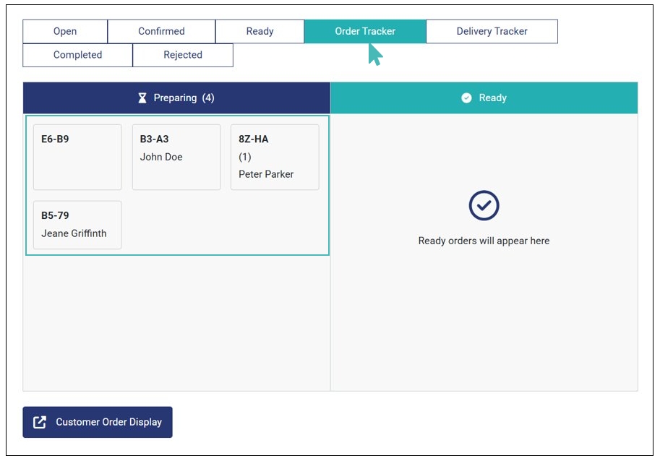Click the Customer Order Display button
This screenshot has height=461, width=660.
pos(98,422)
